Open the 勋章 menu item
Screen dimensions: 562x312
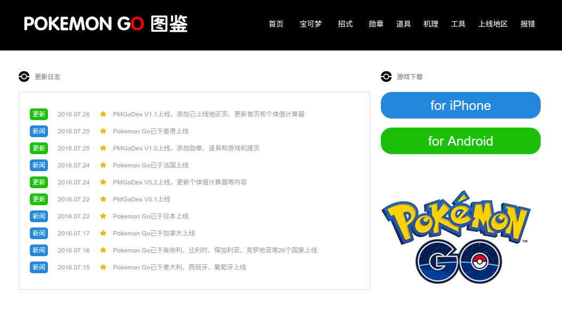(x=376, y=24)
